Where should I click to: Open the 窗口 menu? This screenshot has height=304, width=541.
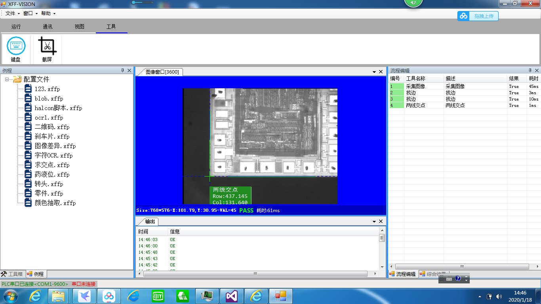coord(30,13)
